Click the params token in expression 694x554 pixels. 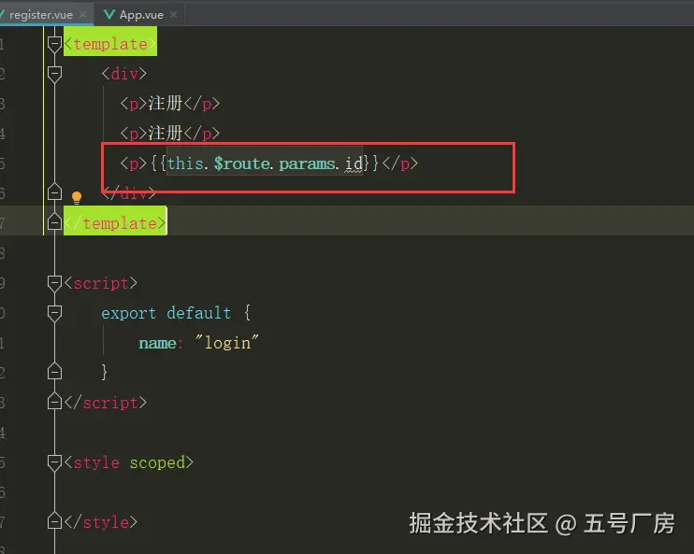[x=307, y=163]
